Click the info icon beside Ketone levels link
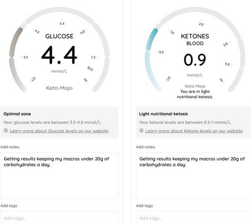 pyautogui.click(x=141, y=130)
